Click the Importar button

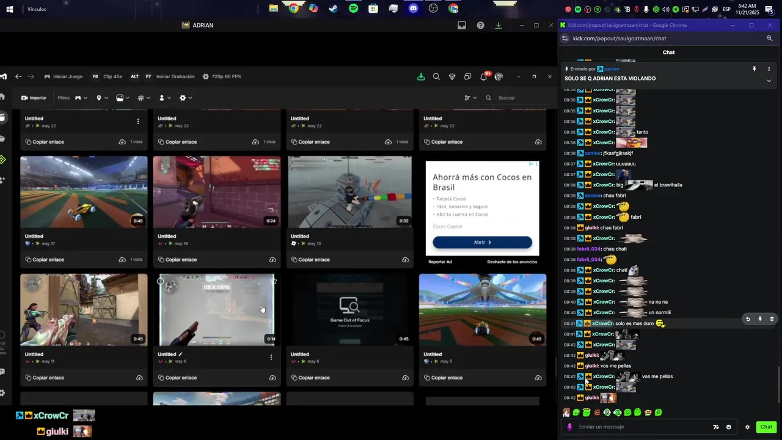(x=34, y=98)
